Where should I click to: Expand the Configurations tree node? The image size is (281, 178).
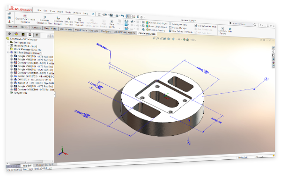(x=8, y=42)
